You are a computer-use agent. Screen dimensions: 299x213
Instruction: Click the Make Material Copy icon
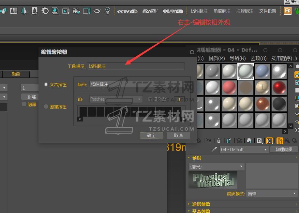(229, 141)
